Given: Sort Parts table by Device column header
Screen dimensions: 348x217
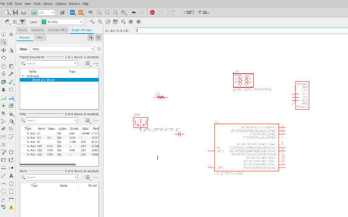Looking at the screenshot, I should [74, 128].
